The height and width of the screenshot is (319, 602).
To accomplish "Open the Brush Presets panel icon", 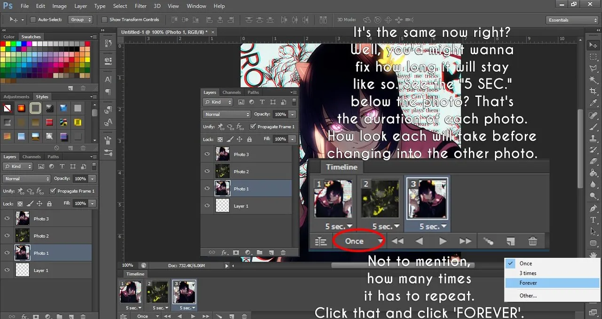I will 108,152.
